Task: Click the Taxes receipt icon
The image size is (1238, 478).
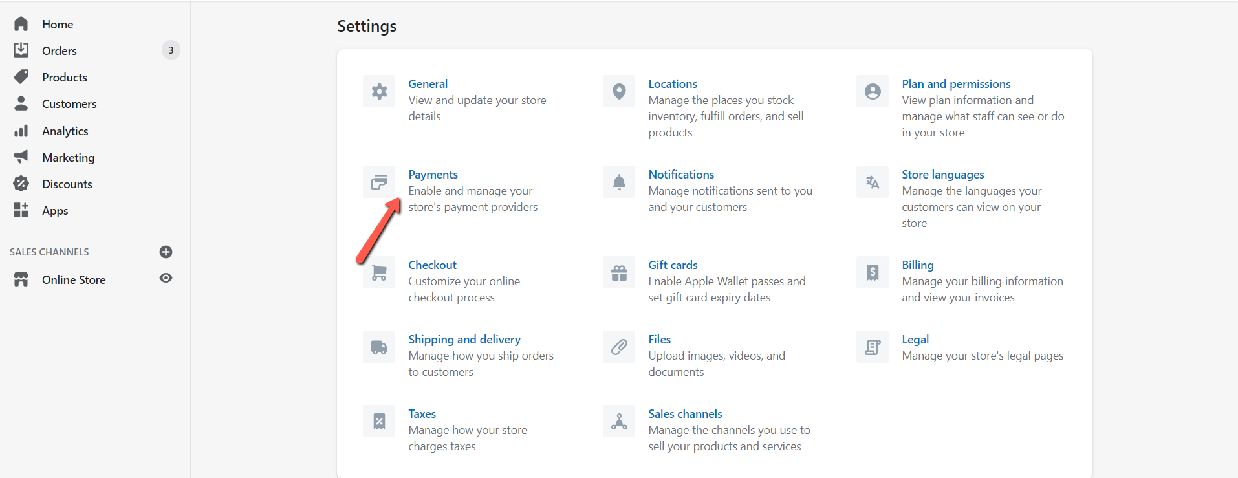Action: click(379, 422)
